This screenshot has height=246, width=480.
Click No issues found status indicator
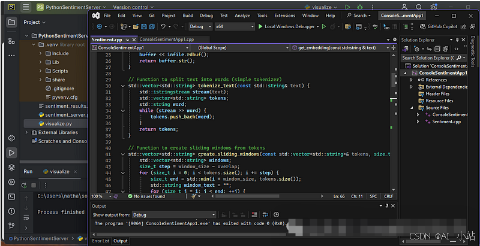coord(146,196)
